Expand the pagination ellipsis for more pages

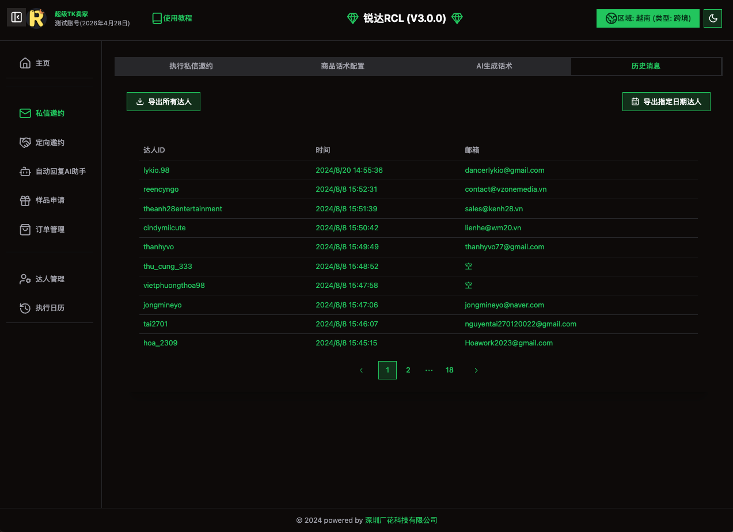[x=429, y=370]
